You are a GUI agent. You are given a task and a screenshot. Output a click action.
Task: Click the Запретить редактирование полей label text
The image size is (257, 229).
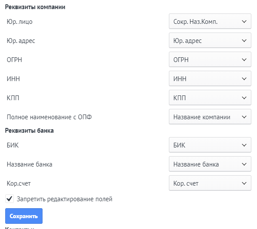[x=65, y=199]
